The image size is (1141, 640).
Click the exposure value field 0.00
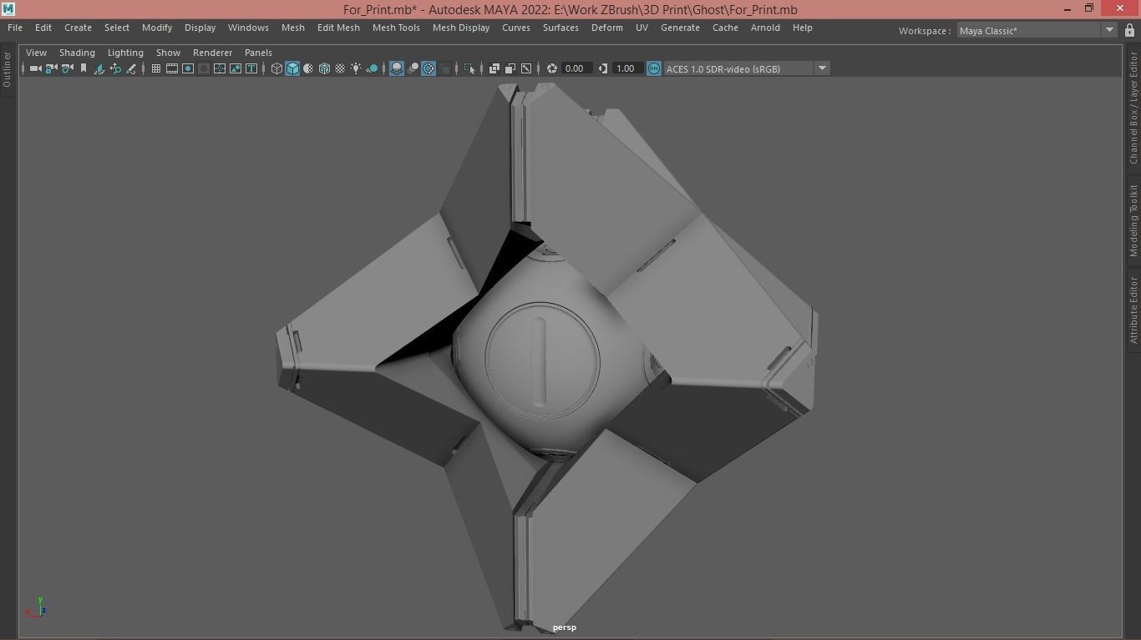click(x=576, y=68)
